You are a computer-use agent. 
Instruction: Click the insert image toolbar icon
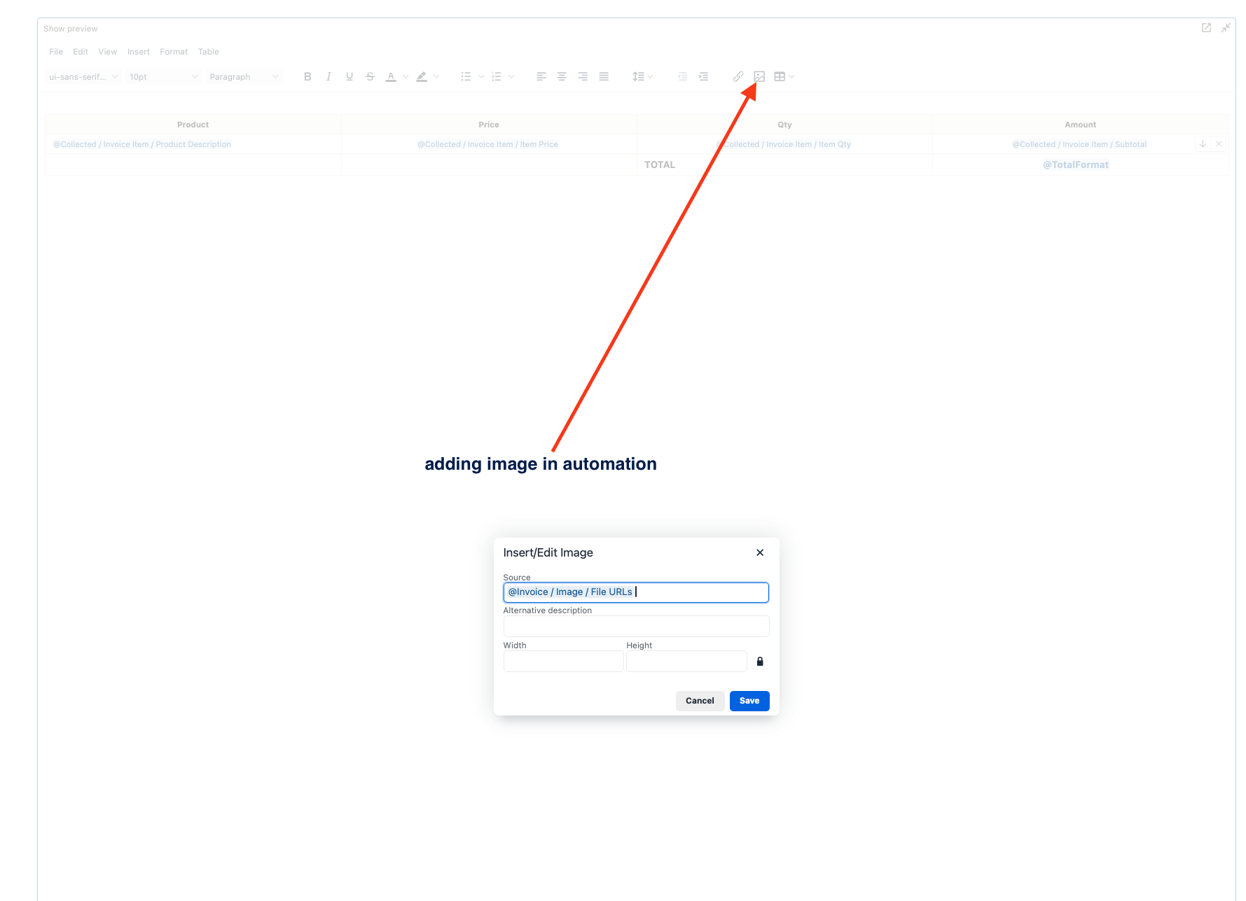(759, 77)
